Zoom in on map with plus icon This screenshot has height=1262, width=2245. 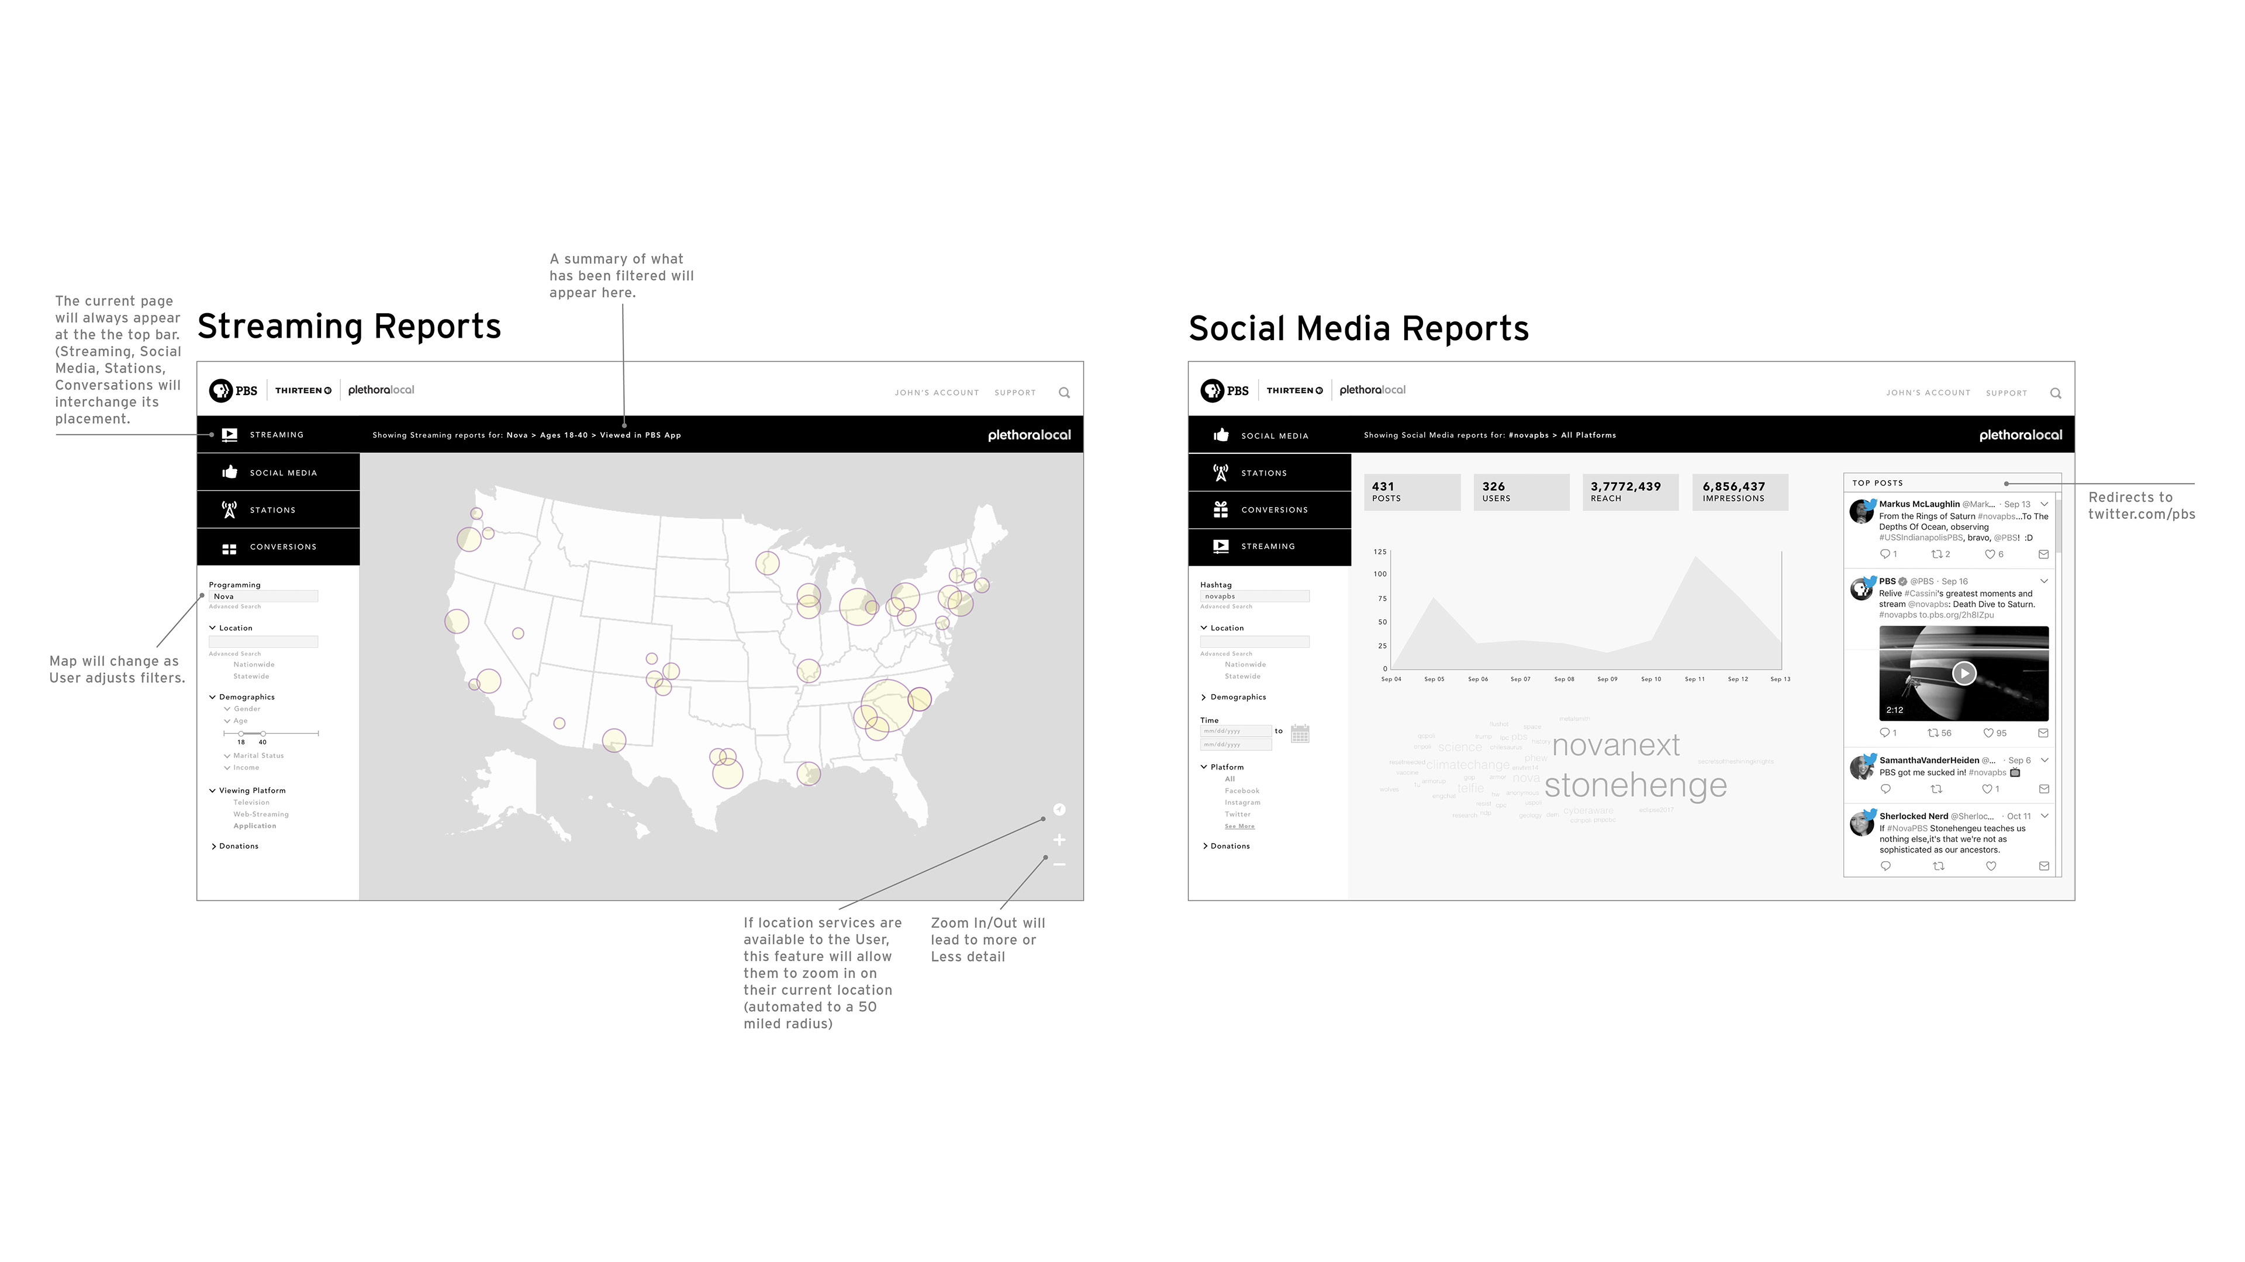[1059, 841]
